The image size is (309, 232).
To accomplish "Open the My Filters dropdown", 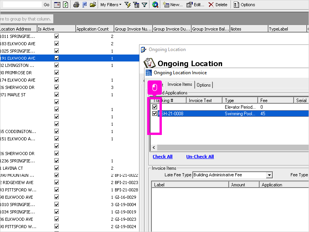I will (111, 5).
